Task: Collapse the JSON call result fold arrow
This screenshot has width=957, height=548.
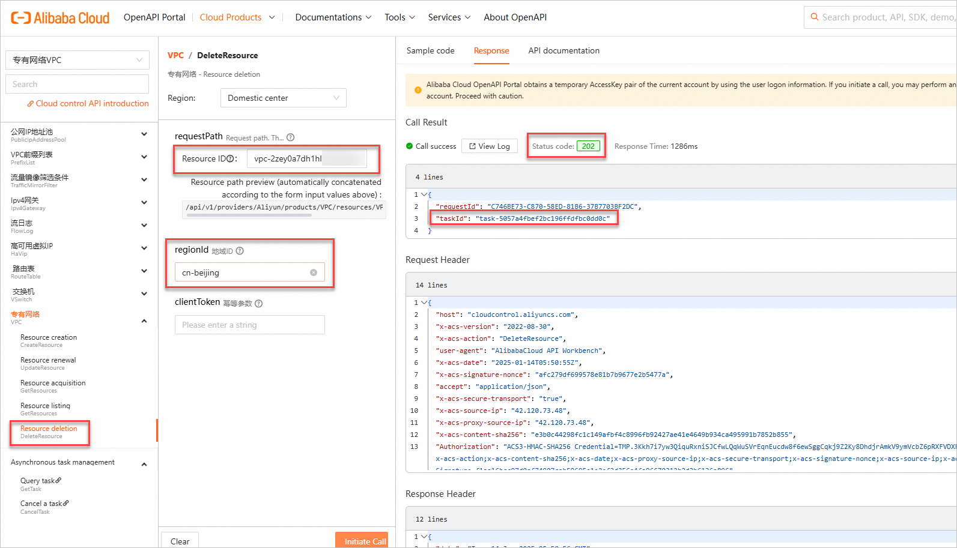Action: (425, 194)
